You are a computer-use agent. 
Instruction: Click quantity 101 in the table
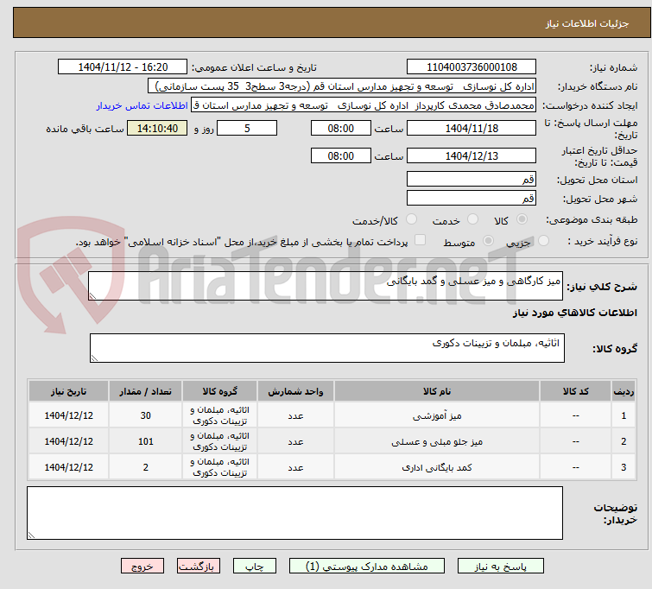click(x=146, y=442)
